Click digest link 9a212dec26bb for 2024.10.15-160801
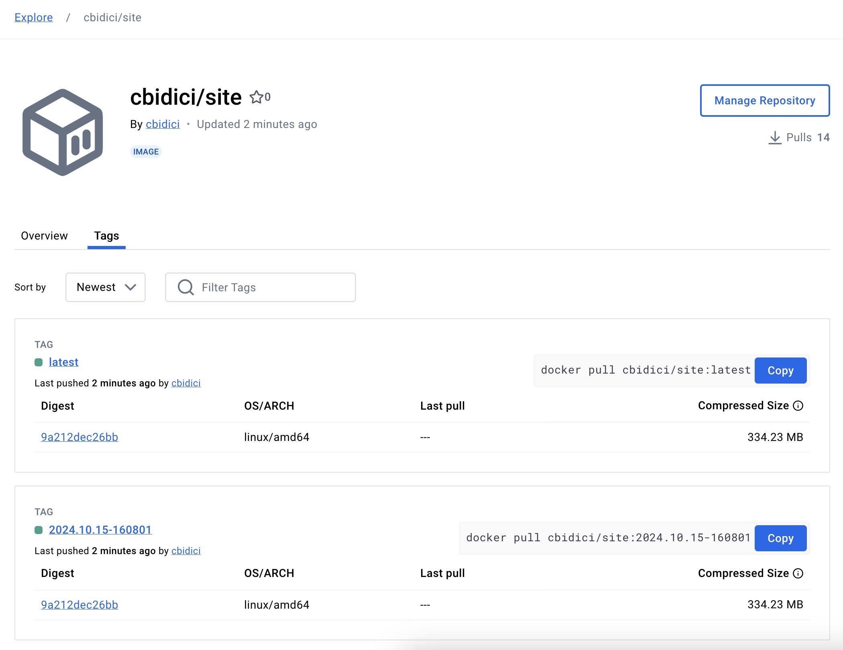 coord(79,604)
